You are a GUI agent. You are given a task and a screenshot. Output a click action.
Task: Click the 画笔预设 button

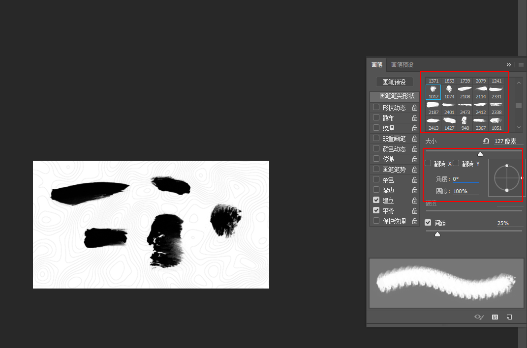point(394,82)
